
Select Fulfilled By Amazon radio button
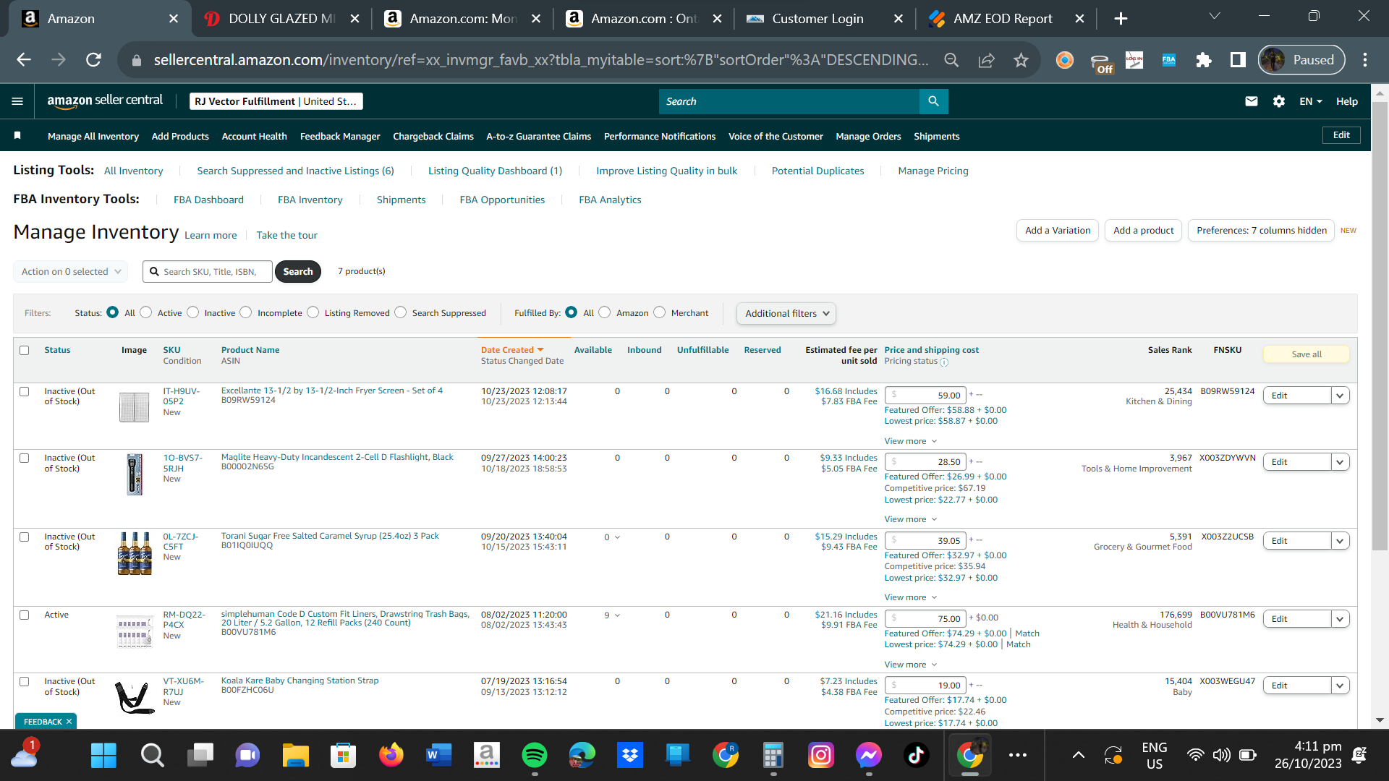605,312
